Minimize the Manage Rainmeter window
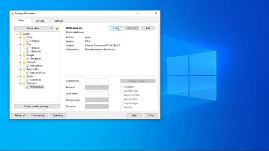The image size is (269, 151). click(138, 13)
